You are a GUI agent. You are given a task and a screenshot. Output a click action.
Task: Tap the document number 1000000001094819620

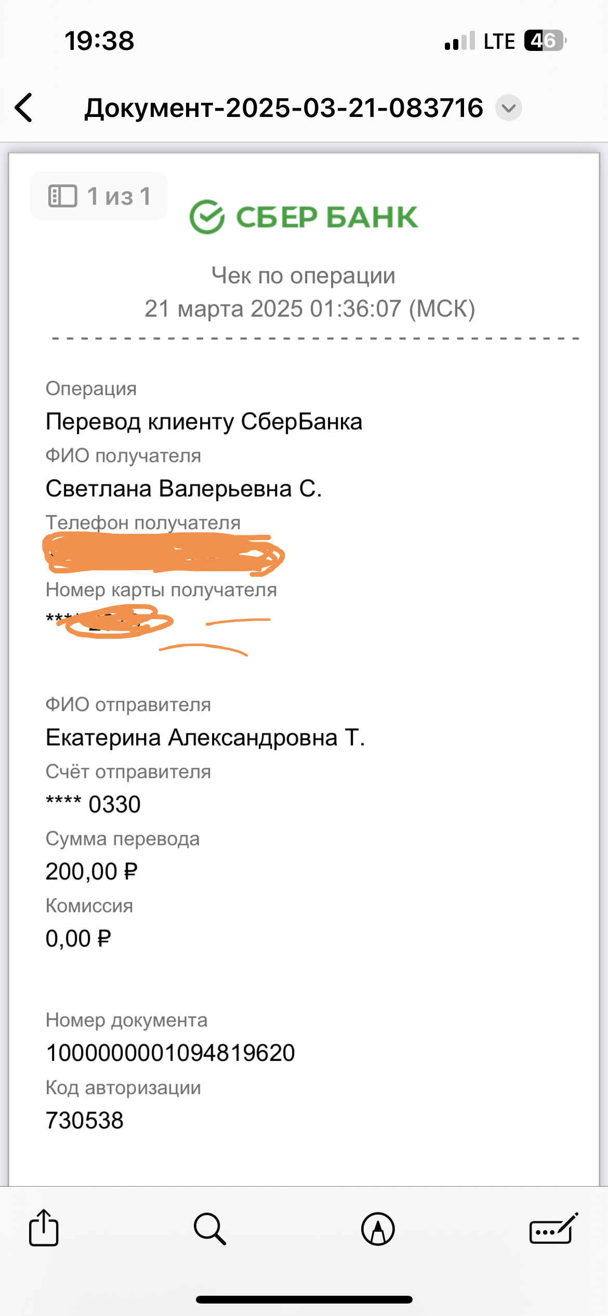[170, 1053]
